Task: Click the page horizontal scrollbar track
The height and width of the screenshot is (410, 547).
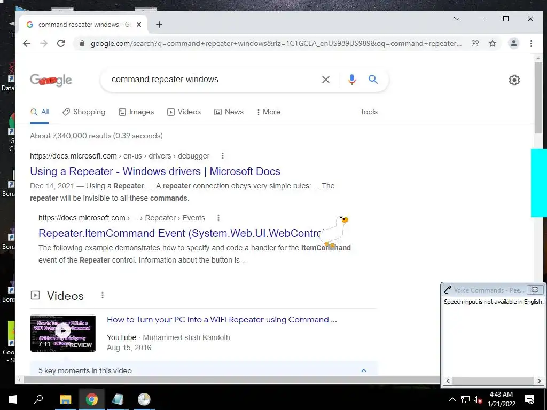Action: (x=230, y=380)
